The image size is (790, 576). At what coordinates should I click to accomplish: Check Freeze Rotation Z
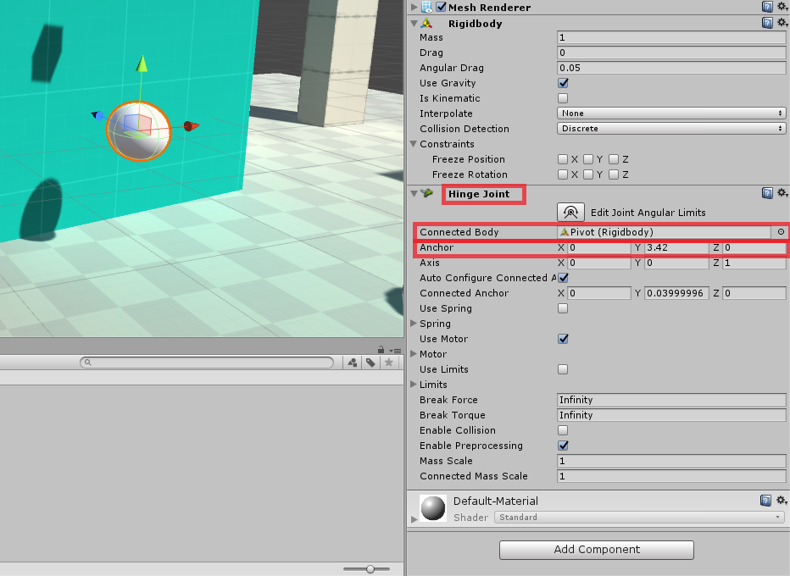[613, 174]
